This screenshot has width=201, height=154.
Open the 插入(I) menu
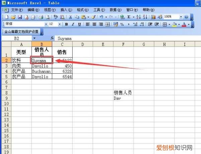click(66, 10)
